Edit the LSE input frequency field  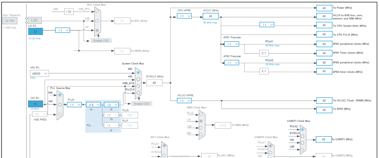click(10, 20)
